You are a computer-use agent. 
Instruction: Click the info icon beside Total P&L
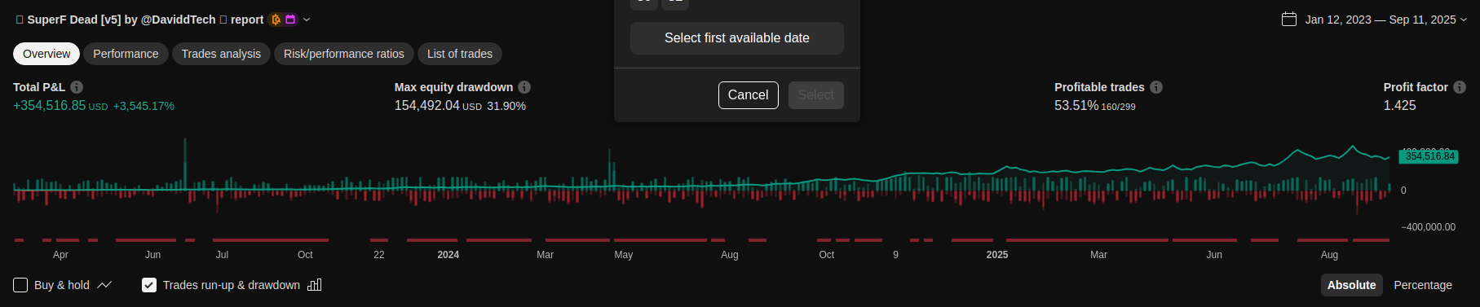(77, 87)
